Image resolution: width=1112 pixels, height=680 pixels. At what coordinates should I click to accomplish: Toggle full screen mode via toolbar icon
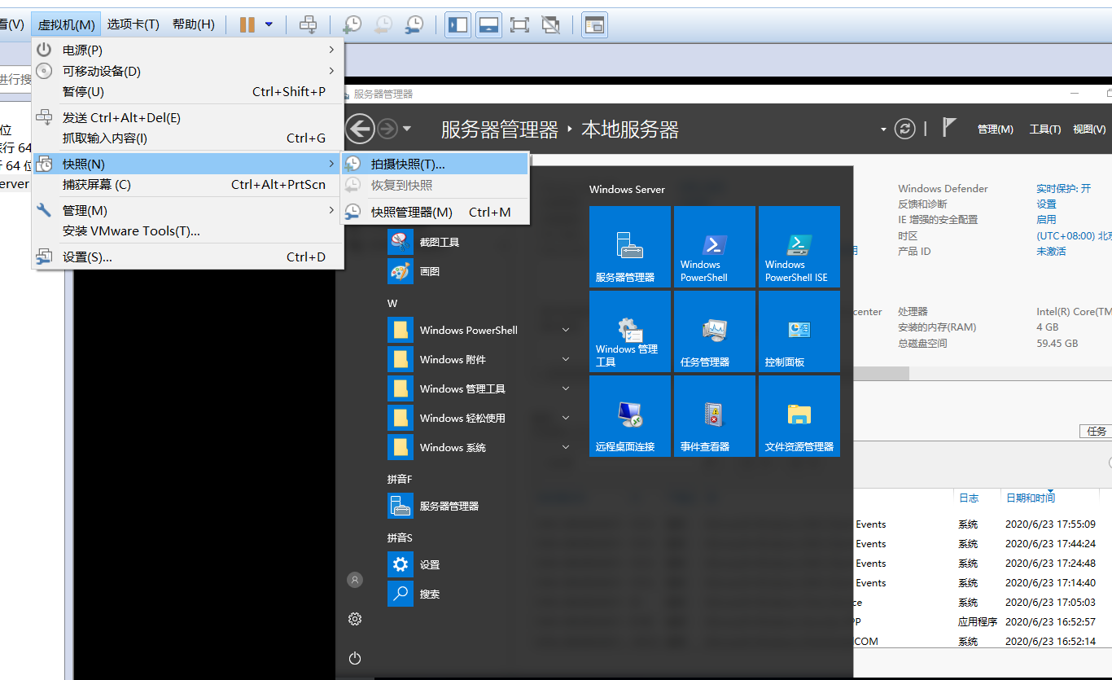(519, 24)
